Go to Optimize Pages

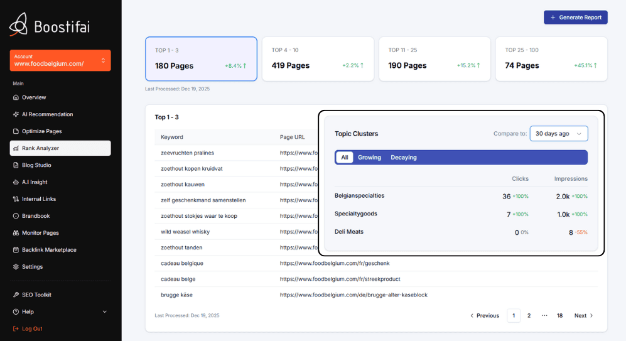[x=60, y=131]
